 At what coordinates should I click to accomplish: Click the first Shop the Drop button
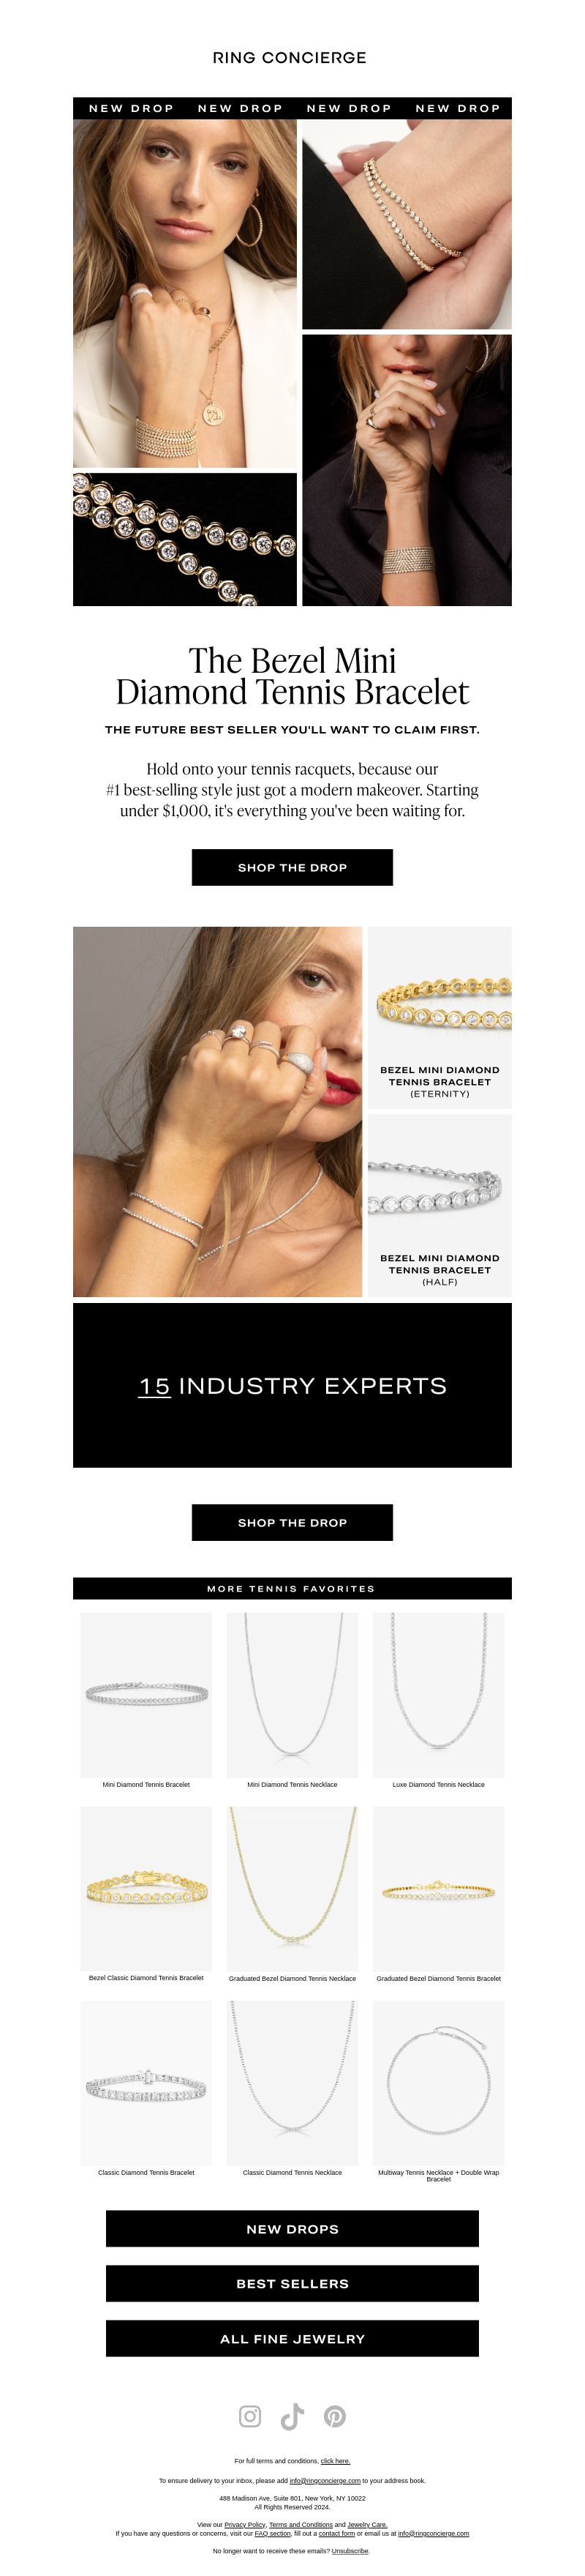[292, 867]
